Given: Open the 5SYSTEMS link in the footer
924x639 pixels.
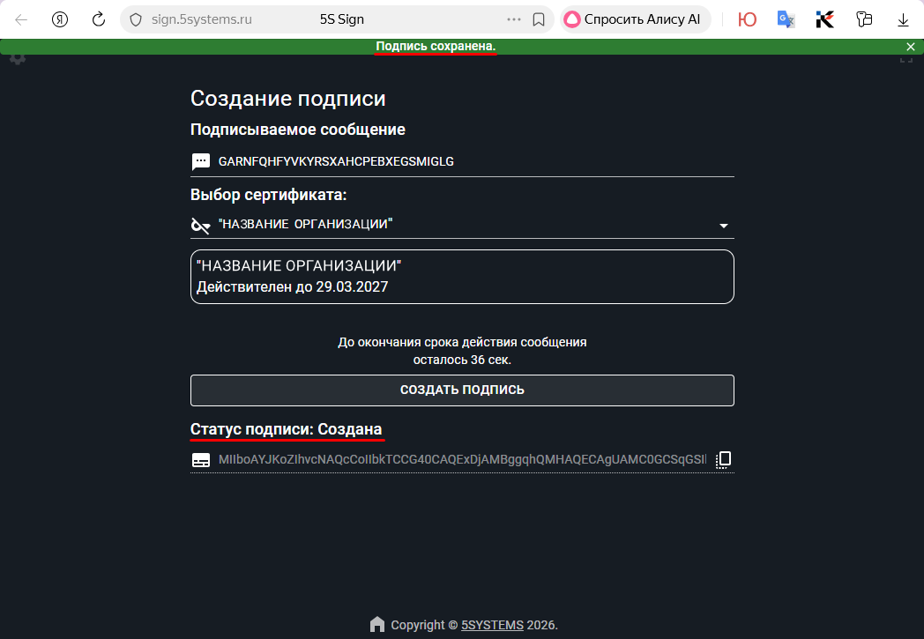Looking at the screenshot, I should coord(492,625).
